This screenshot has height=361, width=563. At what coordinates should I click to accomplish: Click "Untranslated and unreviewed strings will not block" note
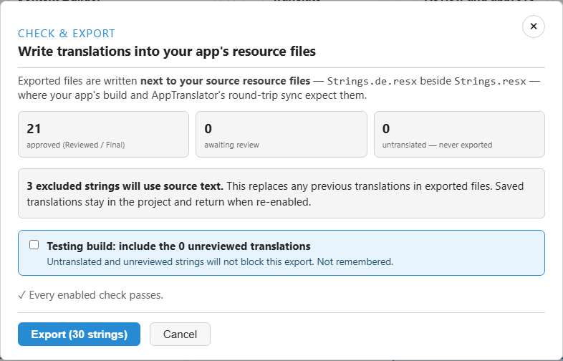(x=220, y=262)
